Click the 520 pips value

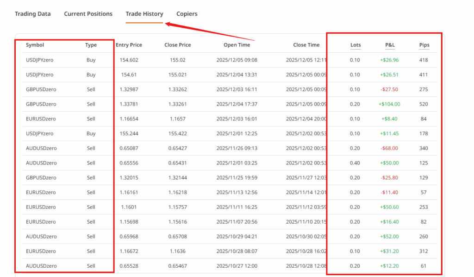tap(424, 104)
